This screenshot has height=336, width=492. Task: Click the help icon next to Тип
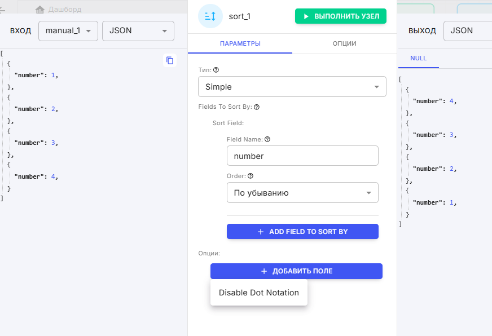point(216,70)
